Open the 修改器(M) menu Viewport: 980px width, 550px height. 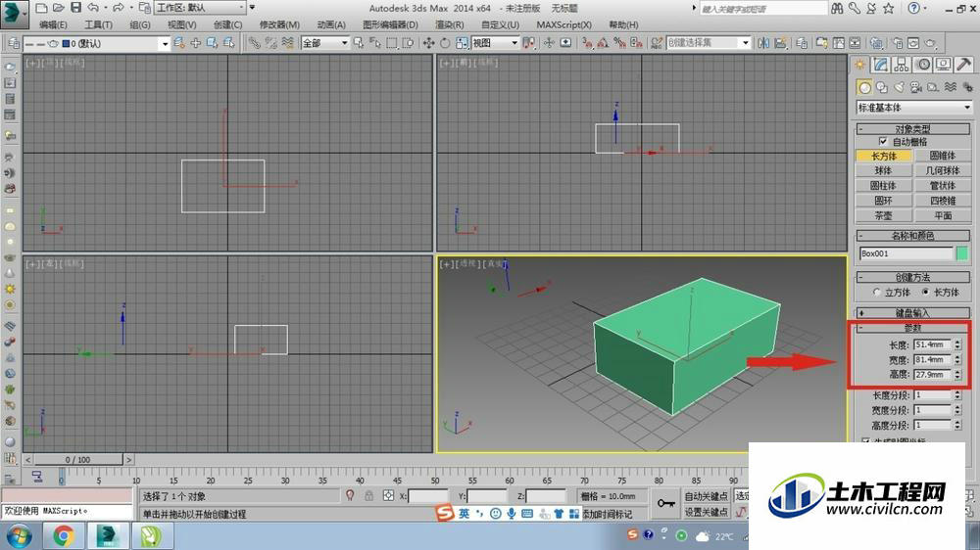[x=279, y=25]
